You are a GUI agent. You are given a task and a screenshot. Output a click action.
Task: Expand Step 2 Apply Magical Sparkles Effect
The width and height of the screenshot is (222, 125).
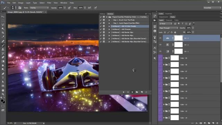(109, 23)
